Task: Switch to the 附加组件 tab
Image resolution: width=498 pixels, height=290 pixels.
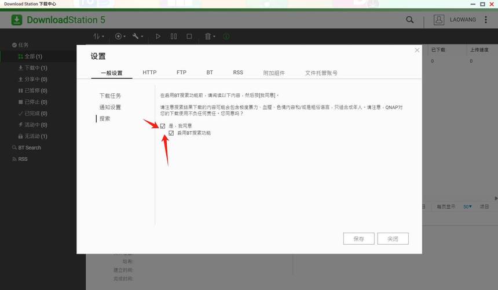Action: pos(274,73)
